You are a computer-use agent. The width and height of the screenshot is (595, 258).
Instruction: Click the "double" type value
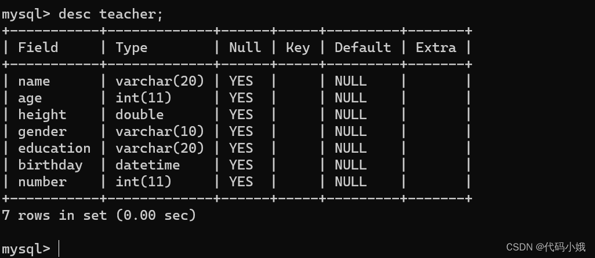click(x=139, y=115)
